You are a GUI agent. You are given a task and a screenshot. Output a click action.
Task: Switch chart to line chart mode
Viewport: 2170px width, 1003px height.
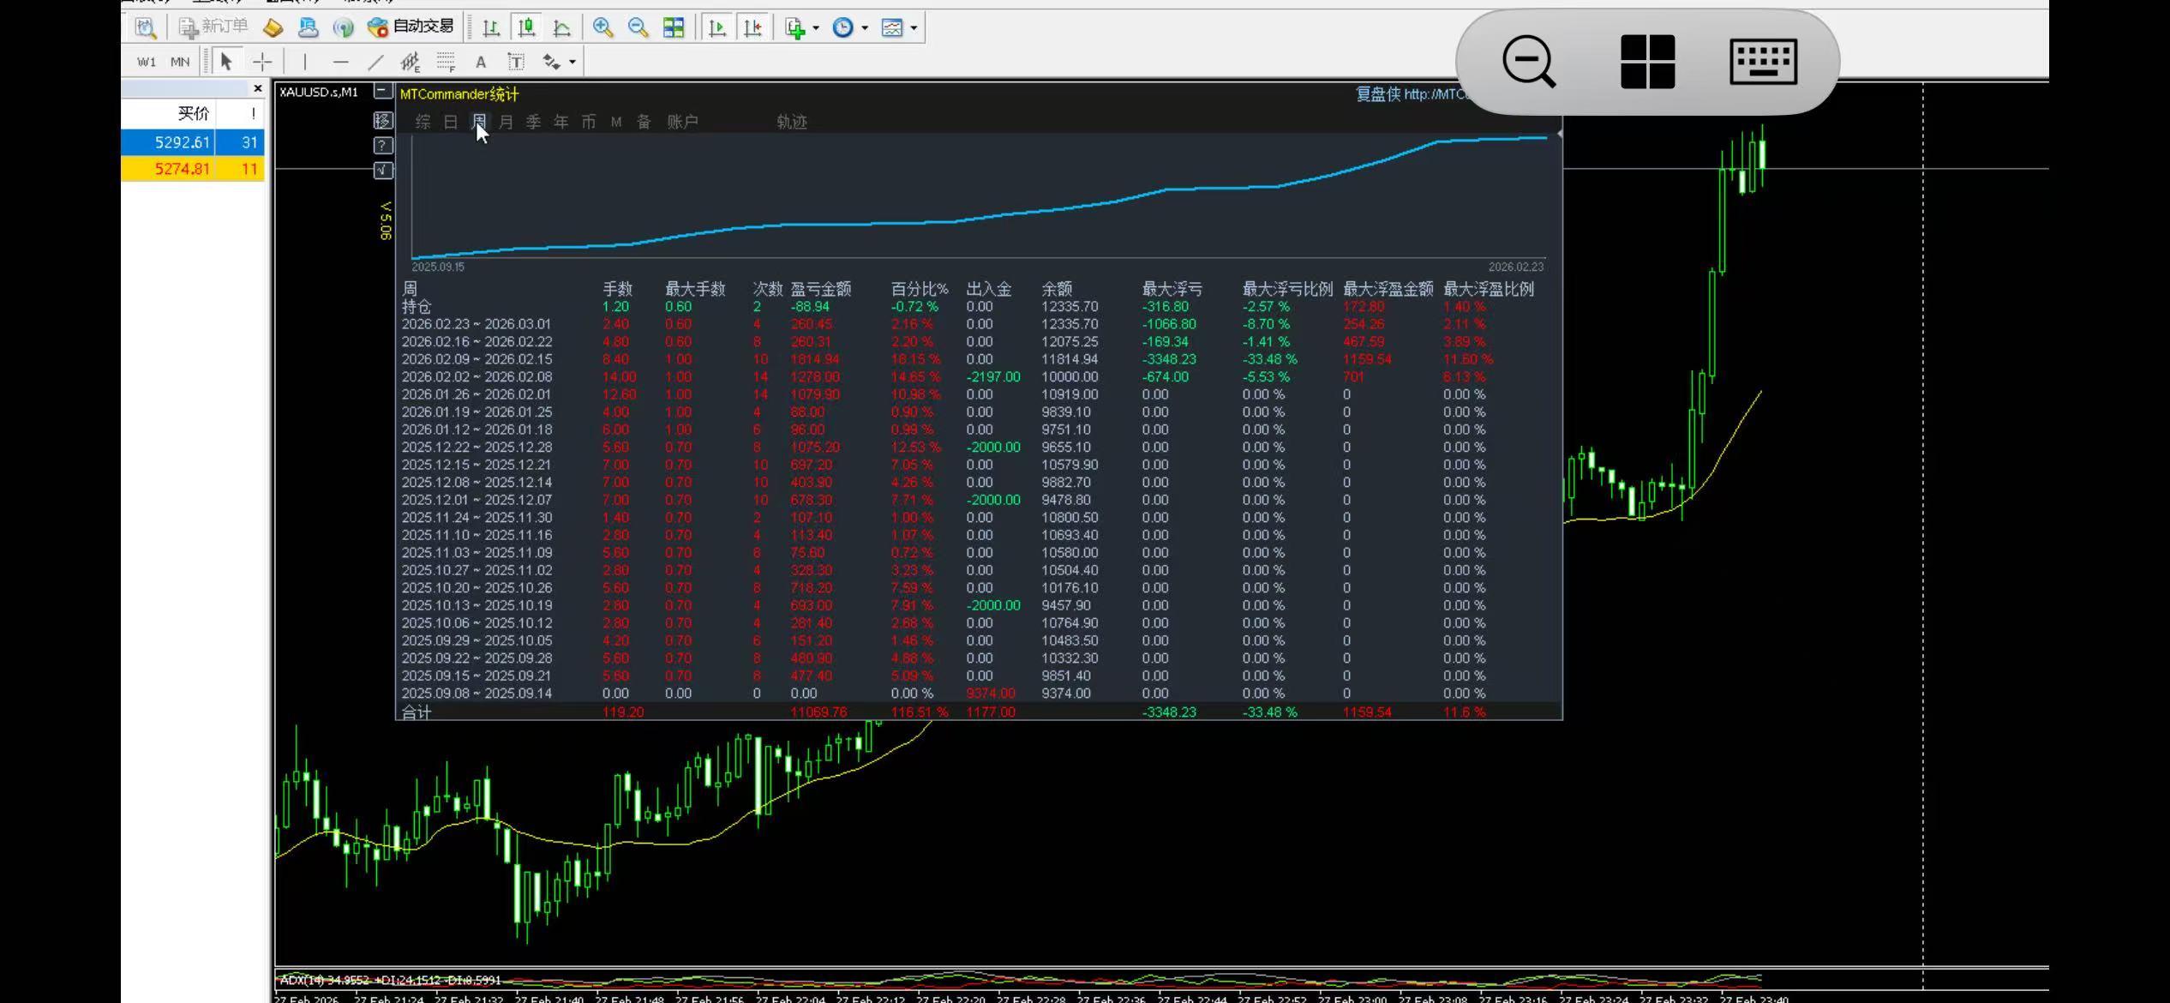[562, 27]
